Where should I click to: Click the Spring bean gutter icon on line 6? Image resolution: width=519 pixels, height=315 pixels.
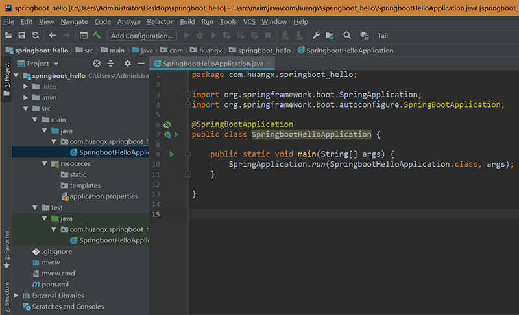pyautogui.click(x=167, y=124)
